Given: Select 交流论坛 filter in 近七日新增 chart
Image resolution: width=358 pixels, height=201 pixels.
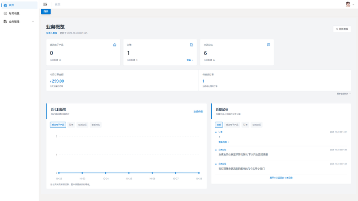Looking at the screenshot, I should pyautogui.click(x=82, y=125).
